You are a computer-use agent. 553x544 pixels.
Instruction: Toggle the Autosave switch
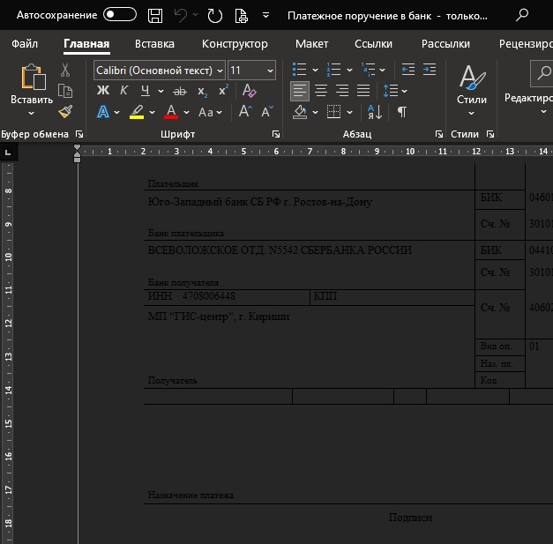point(120,15)
